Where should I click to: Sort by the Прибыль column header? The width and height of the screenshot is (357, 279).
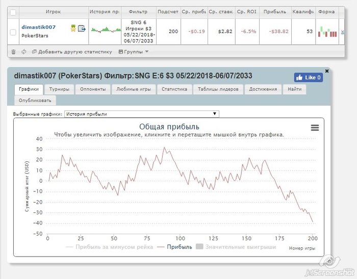(x=275, y=12)
